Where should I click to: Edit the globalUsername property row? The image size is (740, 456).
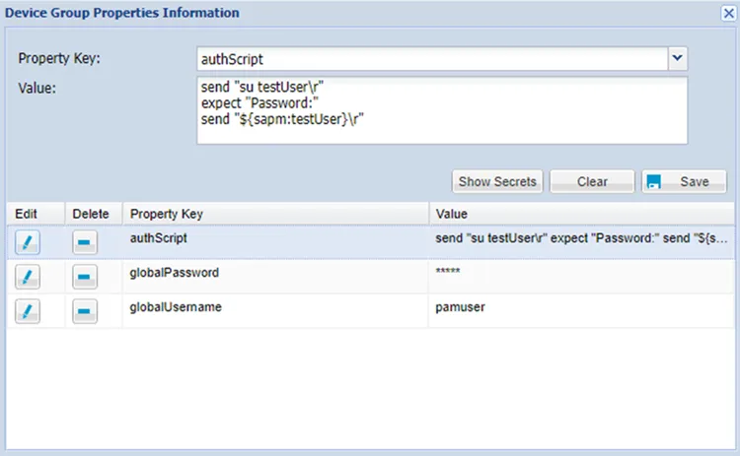click(28, 311)
